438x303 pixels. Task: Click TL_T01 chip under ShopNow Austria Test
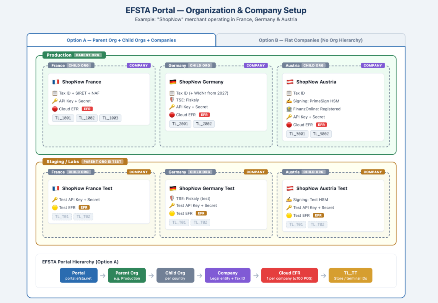296,224
